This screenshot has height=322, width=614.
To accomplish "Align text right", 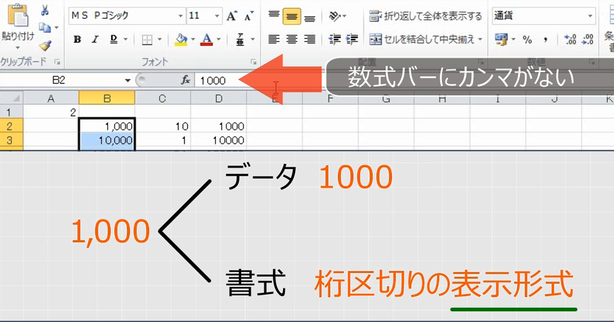I will pyautogui.click(x=310, y=39).
